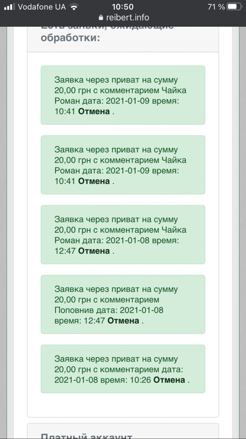Image resolution: width=246 pixels, height=439 pixels.
Task: Tap the Vodafone UA carrier label
Action: pos(42,7)
